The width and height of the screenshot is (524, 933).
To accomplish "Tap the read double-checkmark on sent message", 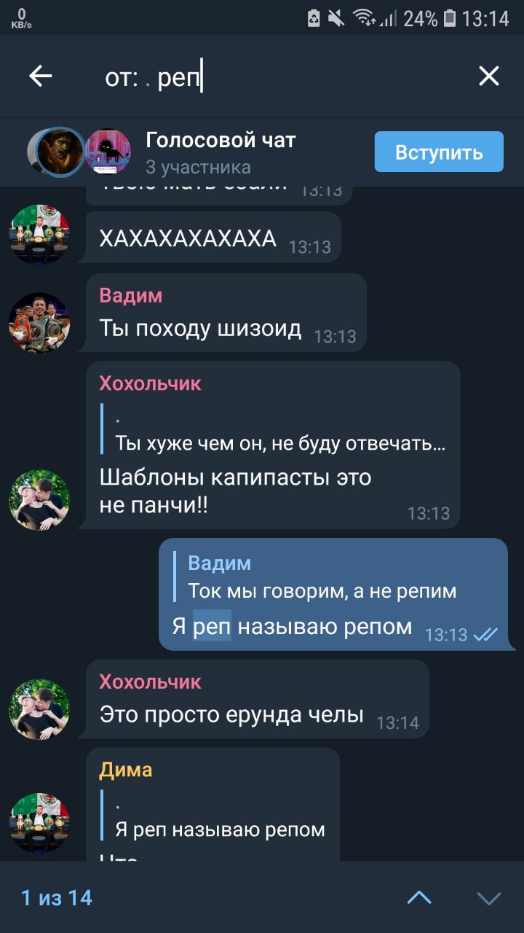I will pos(485,635).
